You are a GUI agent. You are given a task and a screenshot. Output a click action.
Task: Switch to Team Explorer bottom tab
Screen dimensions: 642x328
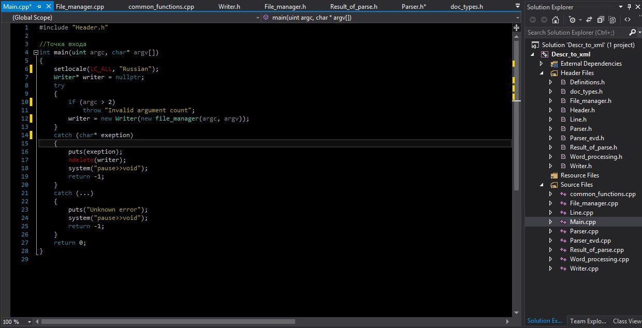tap(588, 321)
